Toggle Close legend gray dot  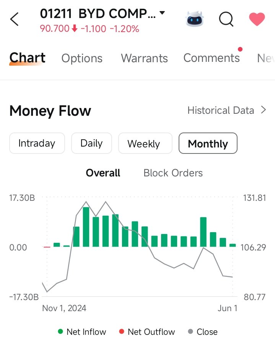click(190, 331)
